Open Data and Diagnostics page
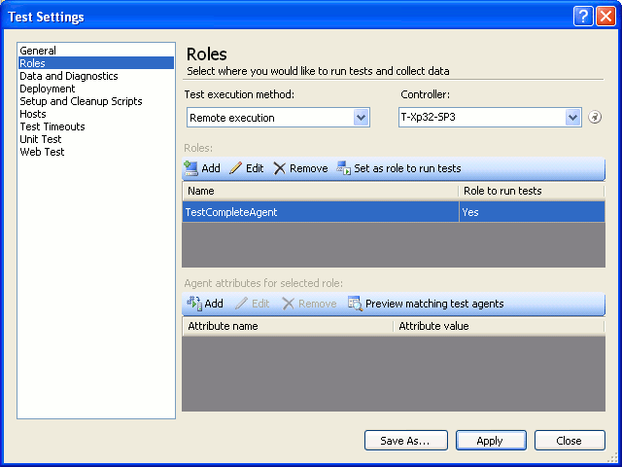 pos(68,76)
